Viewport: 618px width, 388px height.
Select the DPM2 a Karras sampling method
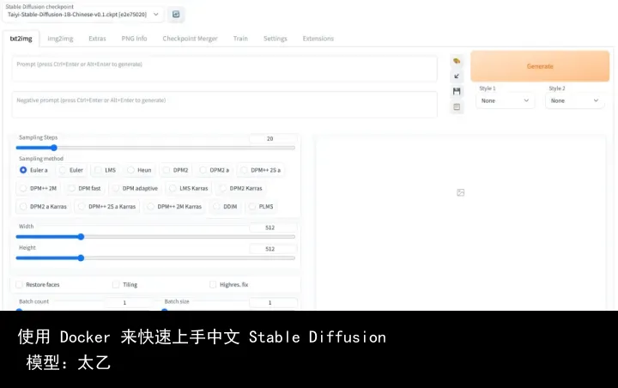[x=44, y=206]
